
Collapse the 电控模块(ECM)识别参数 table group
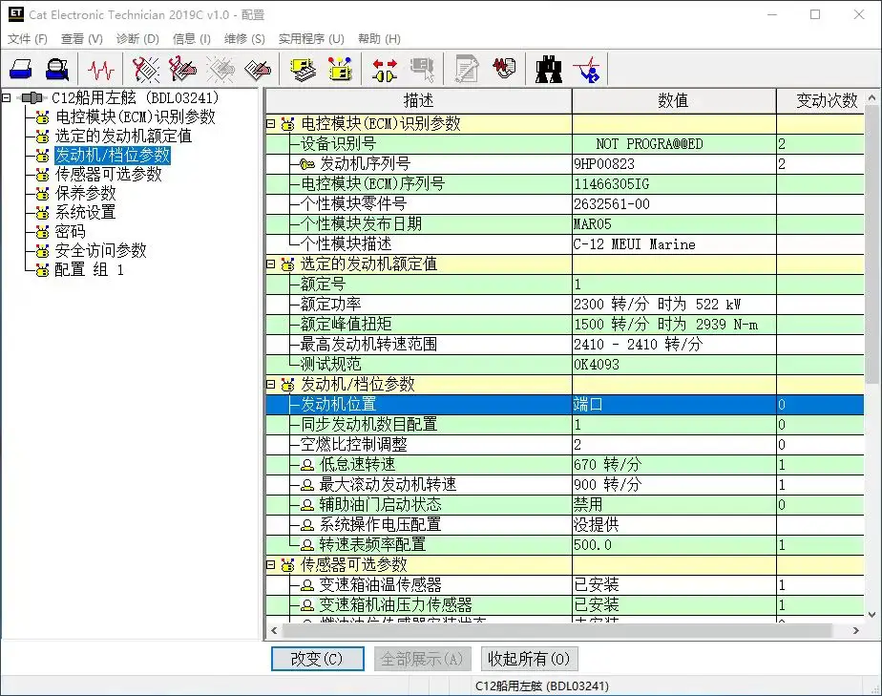coord(270,124)
